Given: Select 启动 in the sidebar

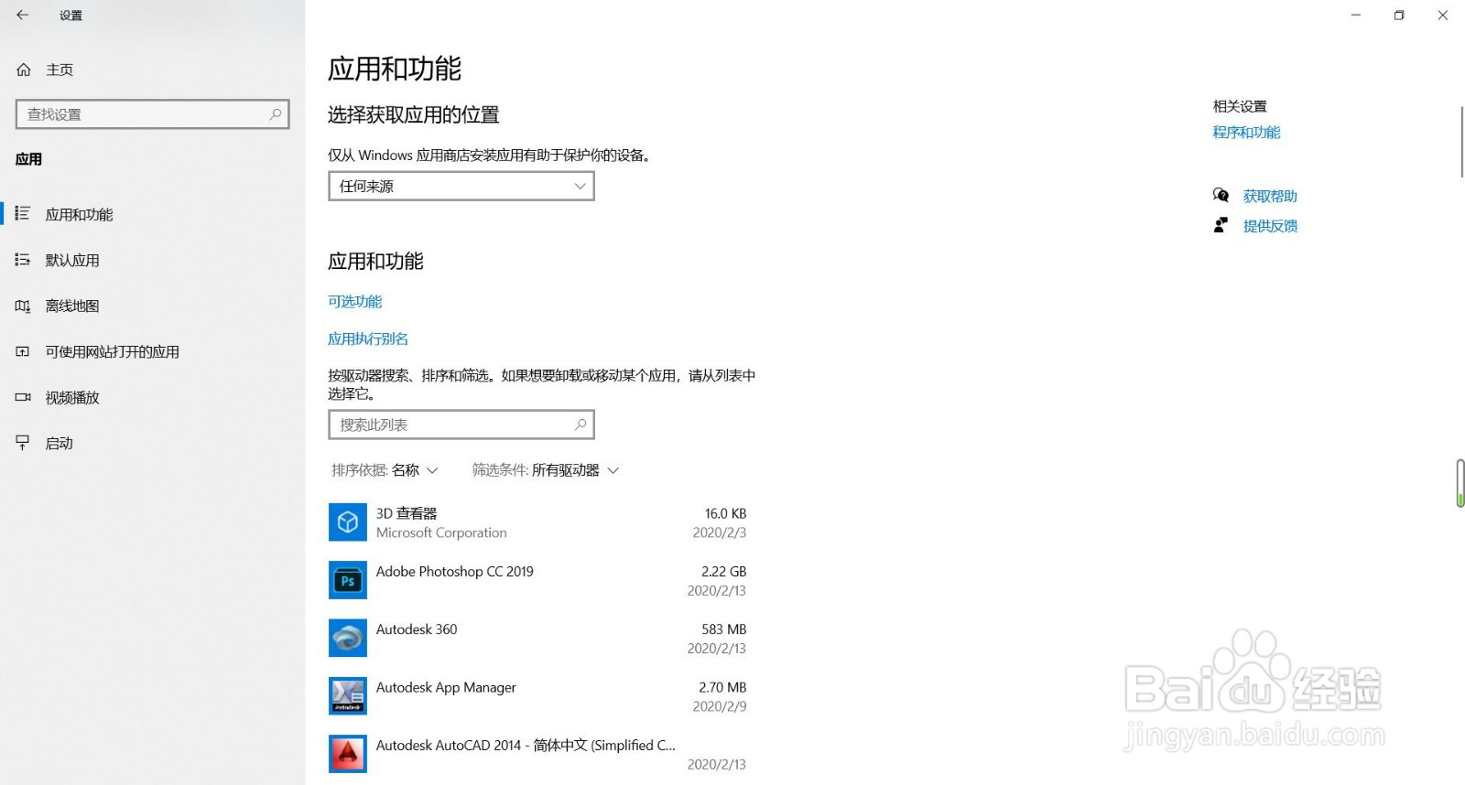Looking at the screenshot, I should point(152,443).
